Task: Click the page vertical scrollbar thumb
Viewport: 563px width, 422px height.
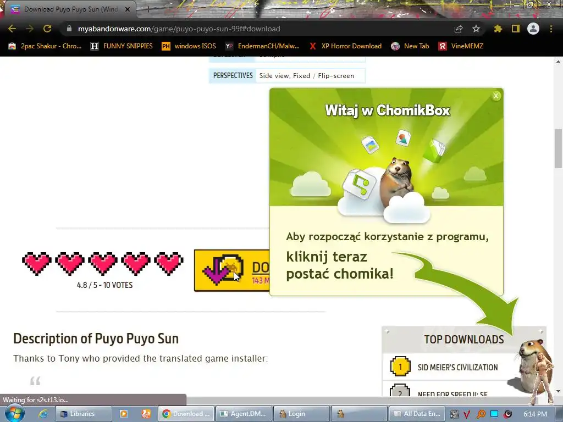Action: [x=559, y=148]
